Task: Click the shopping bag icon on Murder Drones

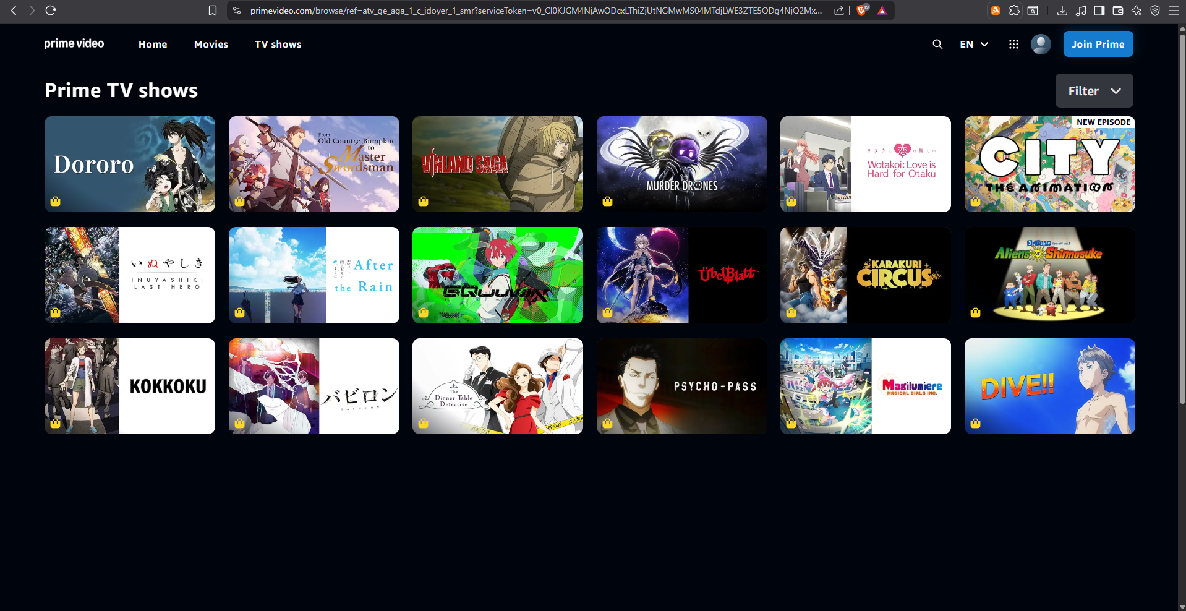Action: point(608,201)
